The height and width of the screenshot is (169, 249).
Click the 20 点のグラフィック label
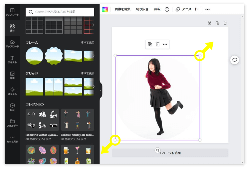73,139
